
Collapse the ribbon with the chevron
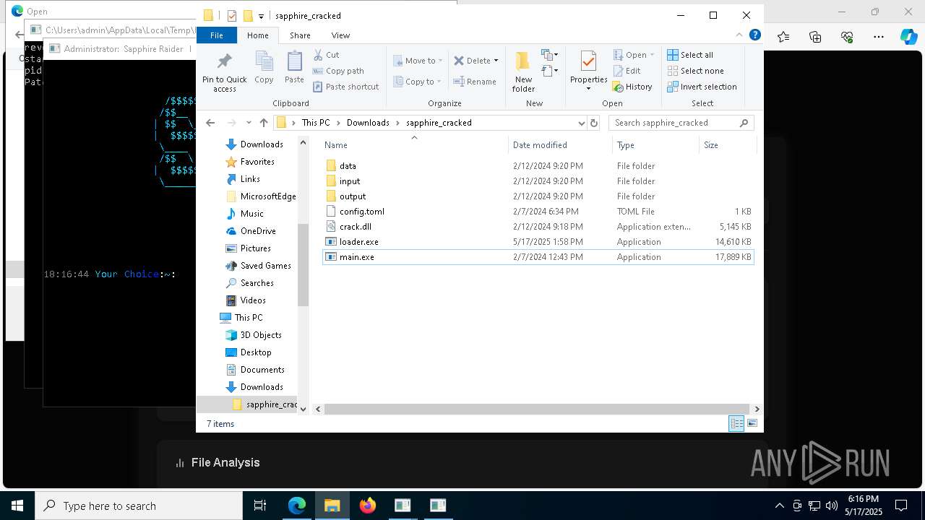pos(739,35)
